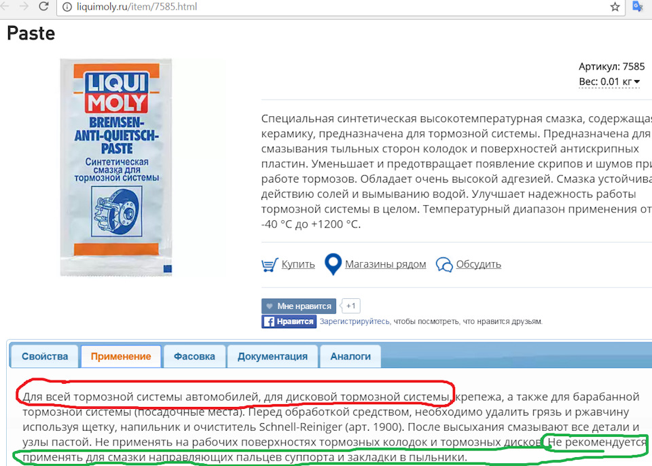Viewport: 652px width, 466px height.
Task: Click the blue map pin icon
Action: click(333, 264)
